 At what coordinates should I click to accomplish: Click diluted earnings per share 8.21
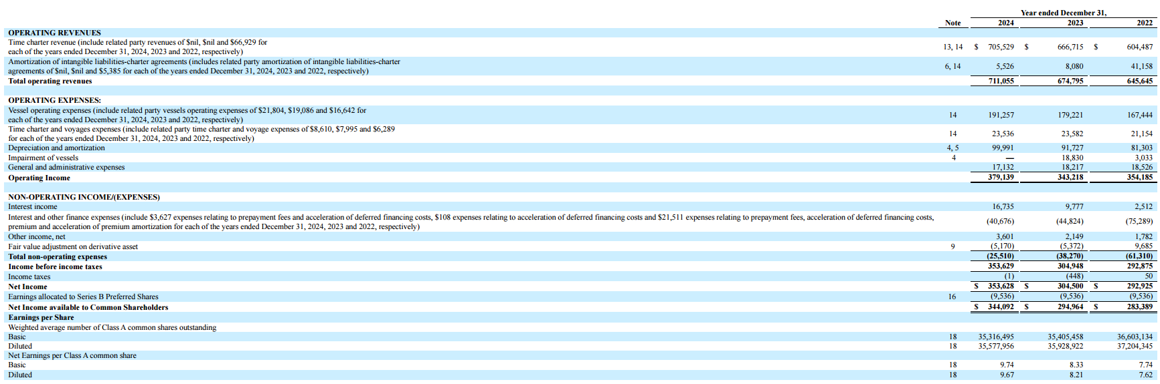point(1076,375)
